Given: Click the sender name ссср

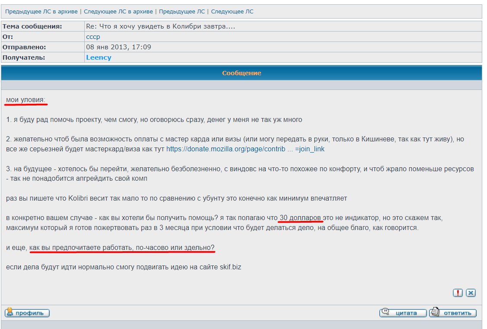Looking at the screenshot, I should pos(93,37).
